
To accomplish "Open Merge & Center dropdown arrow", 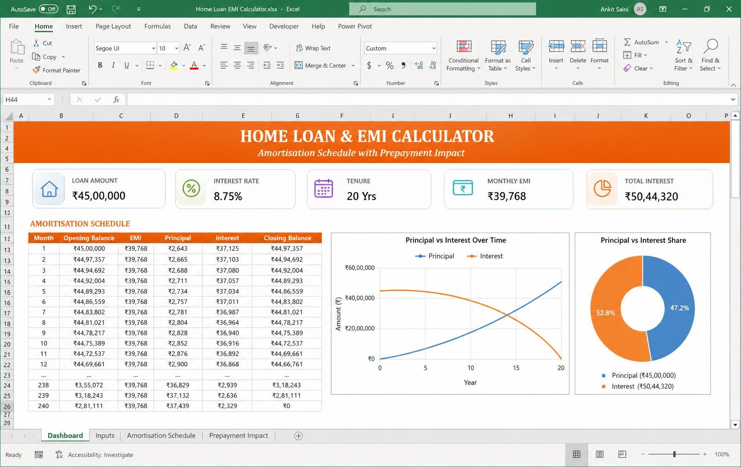I will 353,65.
